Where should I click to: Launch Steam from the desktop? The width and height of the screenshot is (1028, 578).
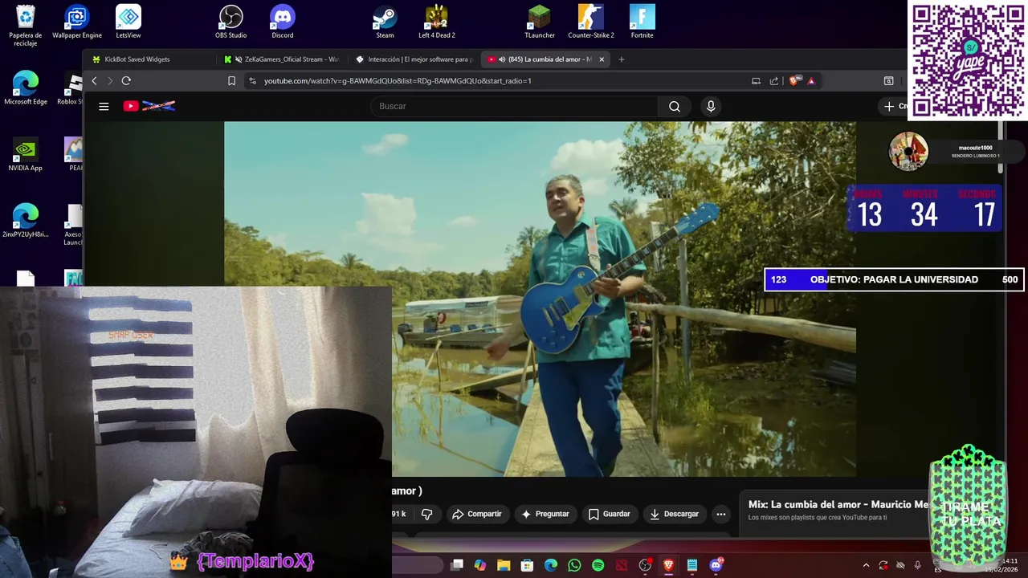click(385, 22)
